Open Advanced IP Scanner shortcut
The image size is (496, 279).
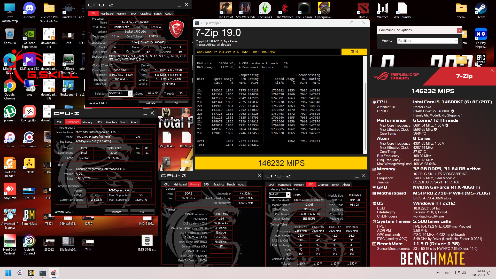coord(10,219)
